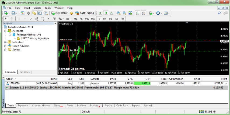Switch chart to line chart
Screen dimensions: 230x115
tap(112, 13)
